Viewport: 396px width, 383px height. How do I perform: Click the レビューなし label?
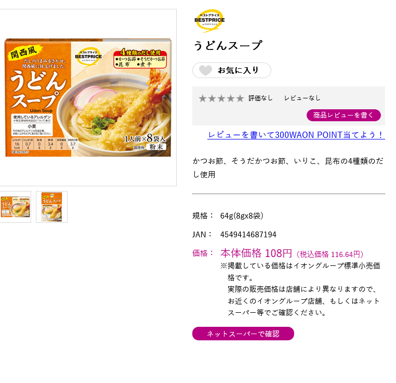pos(302,98)
